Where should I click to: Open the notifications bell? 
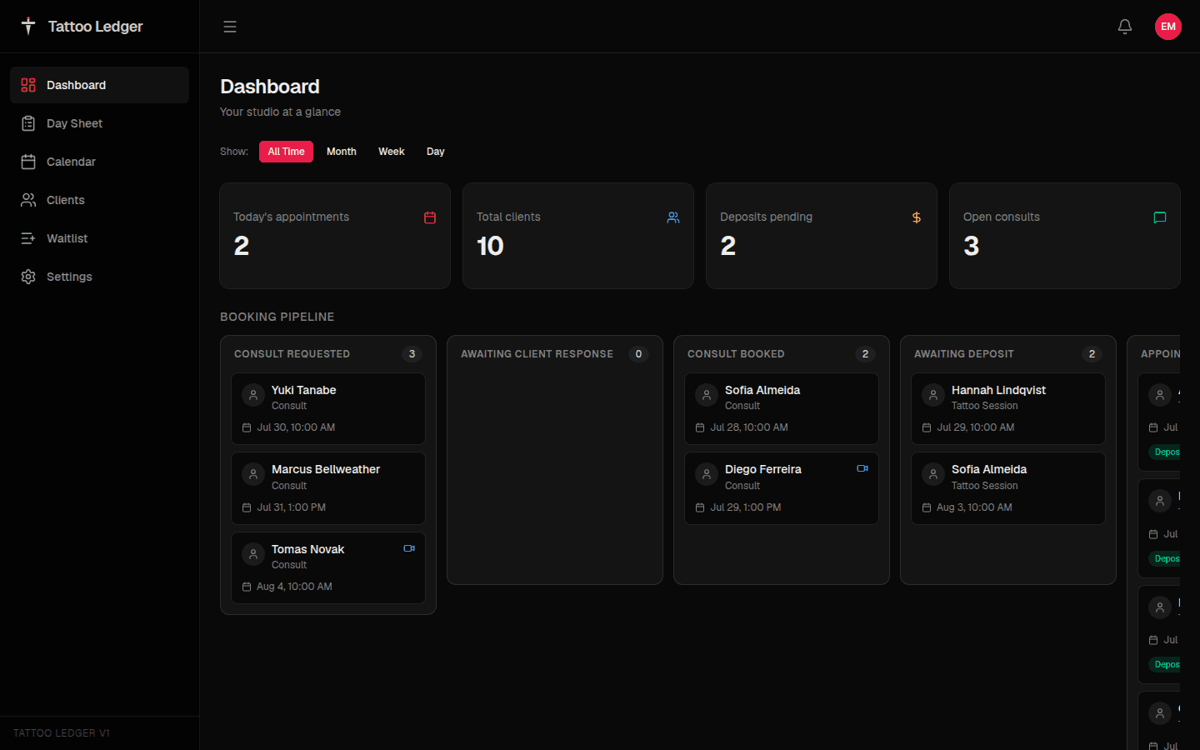click(1125, 27)
